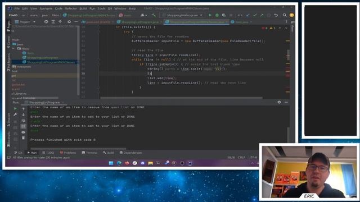Click the rollback undo arrow icon

tap(276, 15)
